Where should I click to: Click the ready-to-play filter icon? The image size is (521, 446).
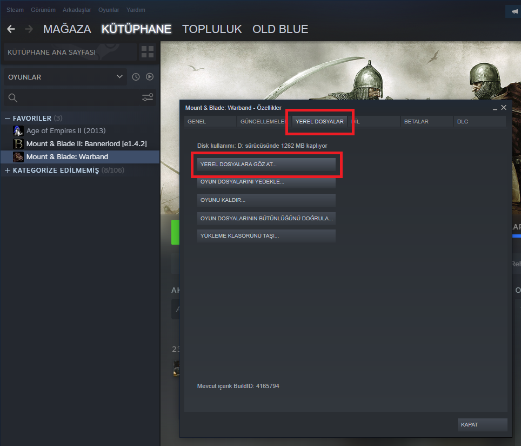click(x=150, y=77)
